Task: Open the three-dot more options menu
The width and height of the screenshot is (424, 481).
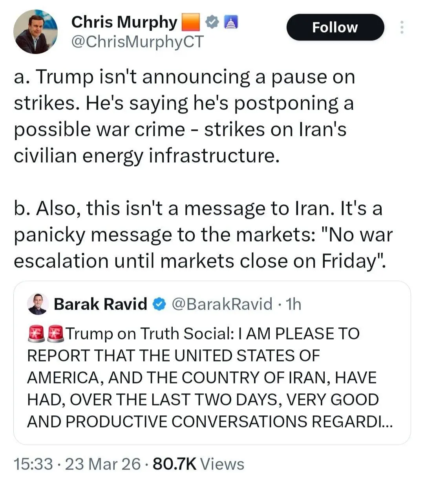Action: click(401, 27)
